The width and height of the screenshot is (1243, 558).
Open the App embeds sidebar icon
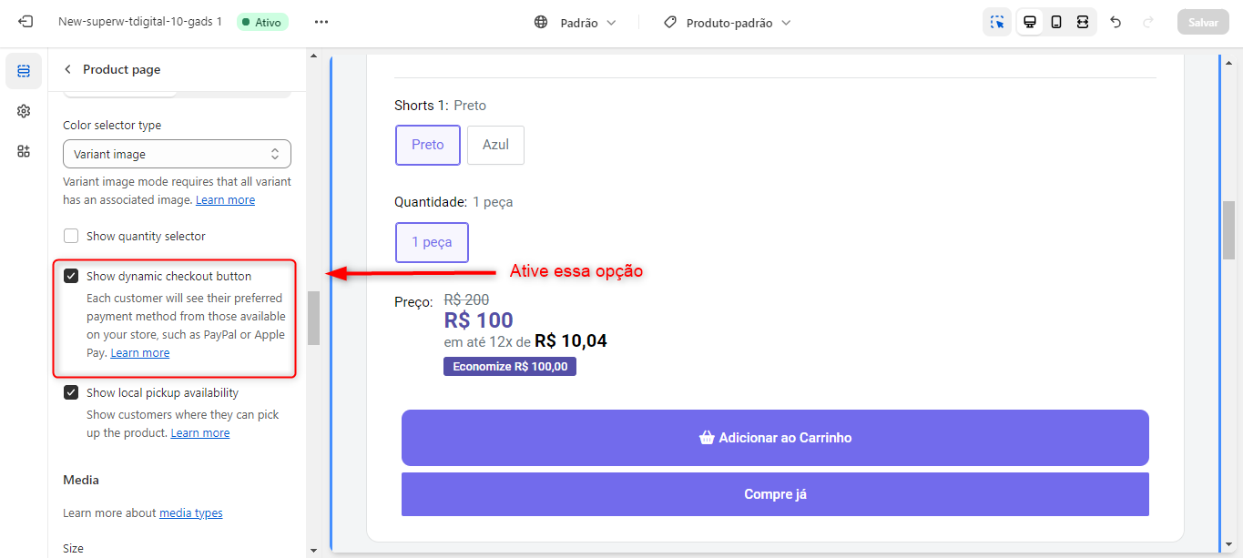coord(24,151)
